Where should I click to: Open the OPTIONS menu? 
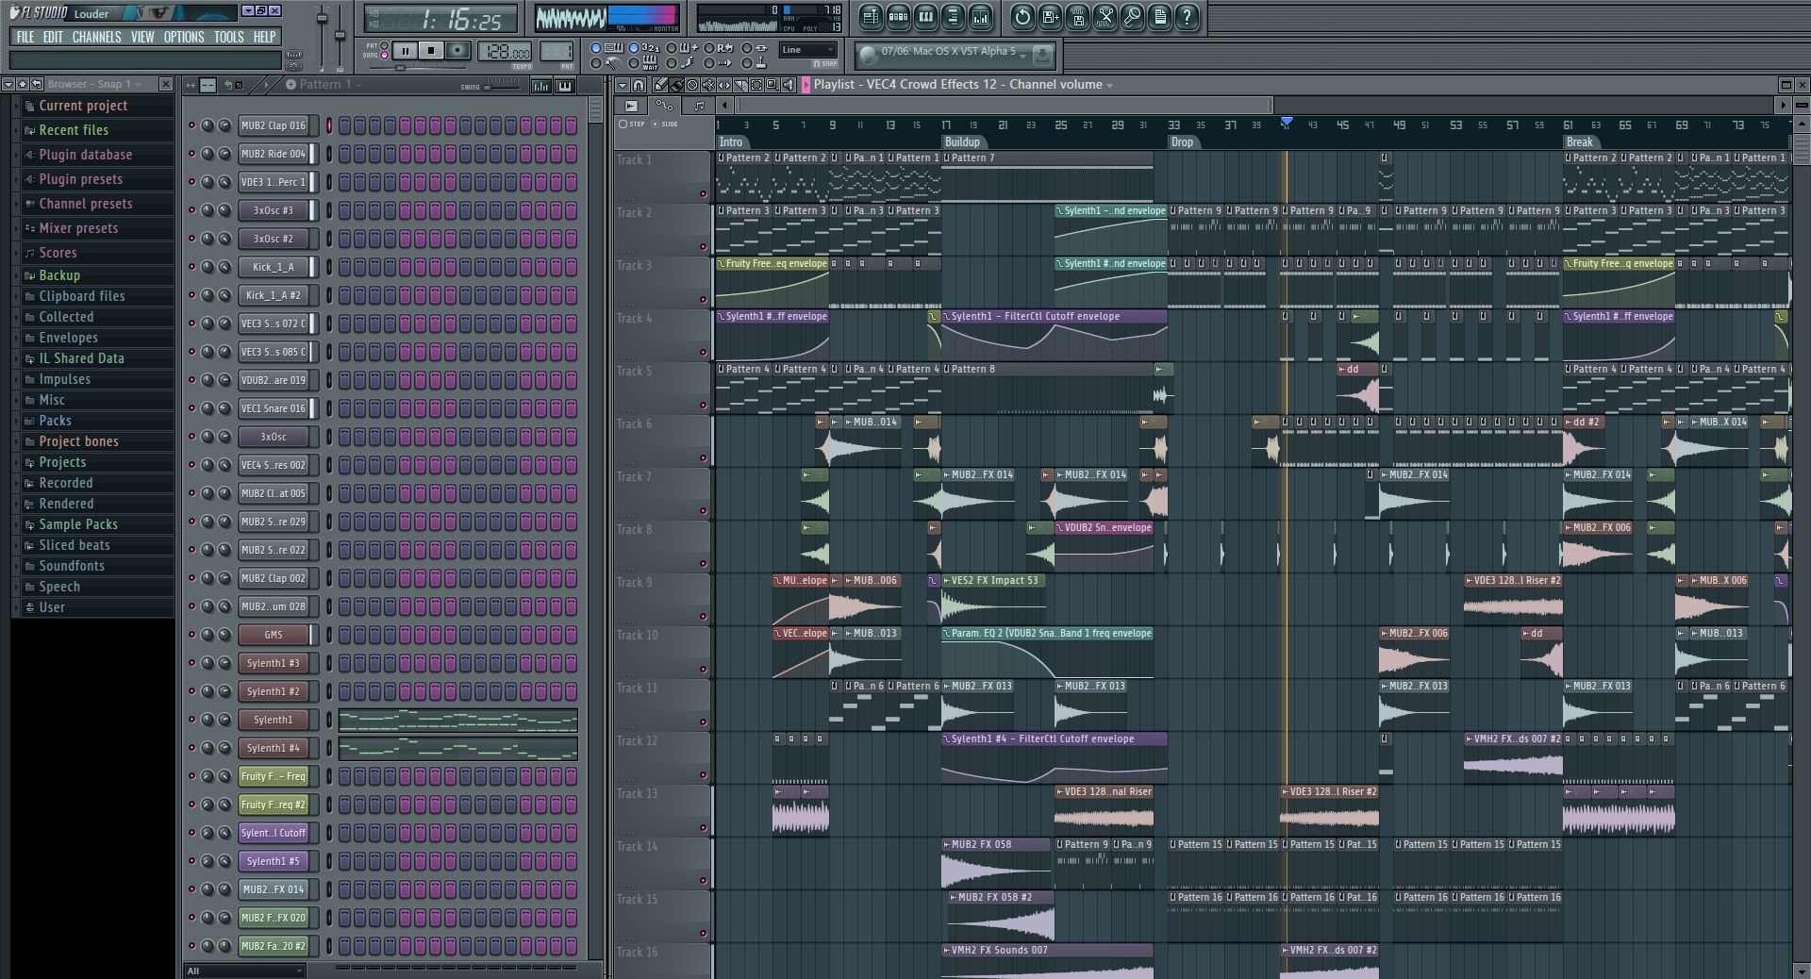click(x=184, y=37)
